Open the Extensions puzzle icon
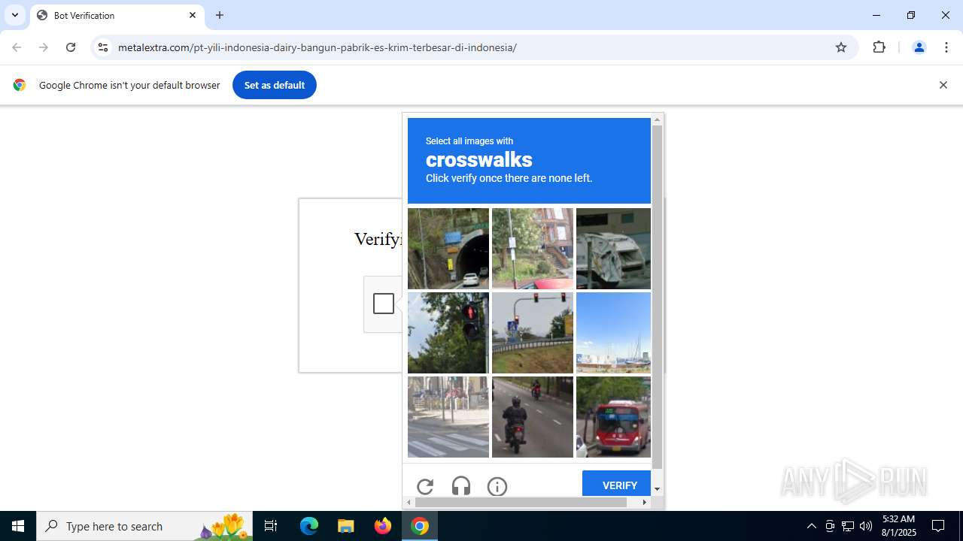963x541 pixels. pyautogui.click(x=879, y=47)
